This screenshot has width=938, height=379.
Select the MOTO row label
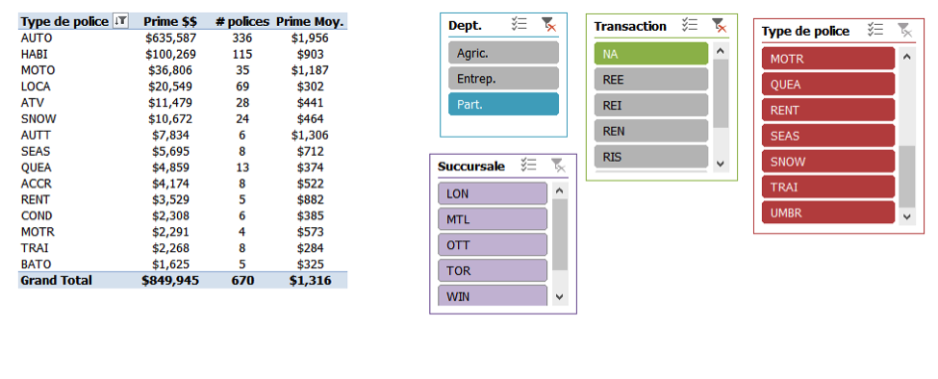[38, 70]
